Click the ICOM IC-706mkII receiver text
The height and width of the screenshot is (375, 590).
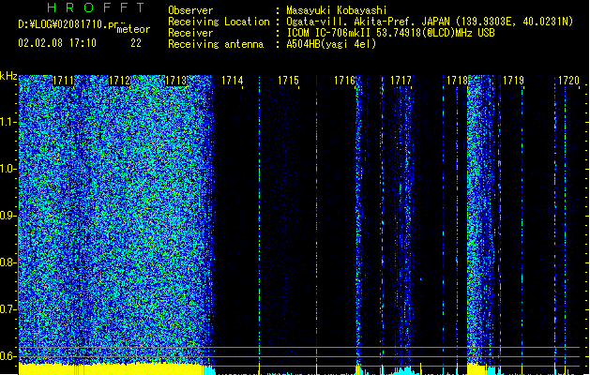pyautogui.click(x=390, y=33)
